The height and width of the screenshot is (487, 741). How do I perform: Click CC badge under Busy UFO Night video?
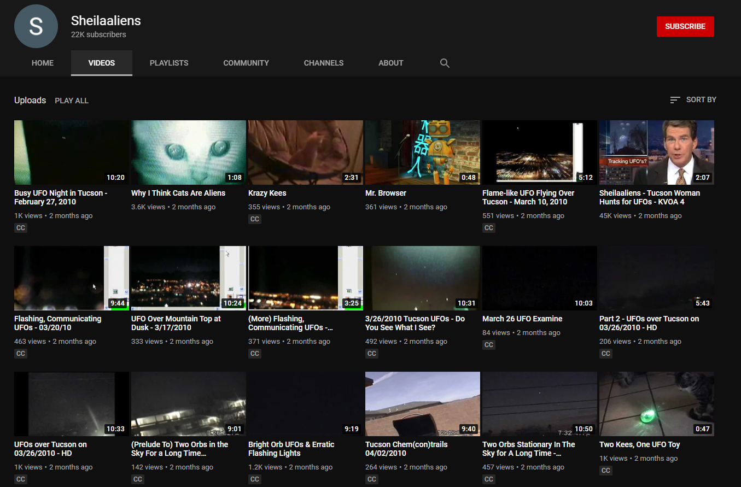[21, 228]
